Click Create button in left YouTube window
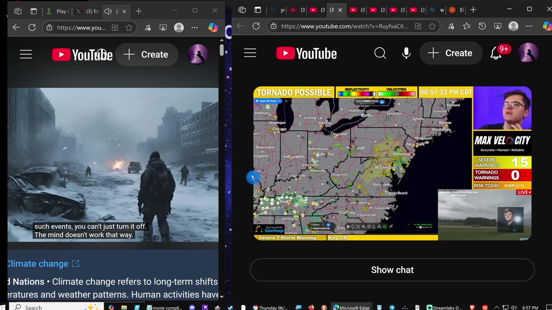This screenshot has width=552, height=310. (147, 54)
